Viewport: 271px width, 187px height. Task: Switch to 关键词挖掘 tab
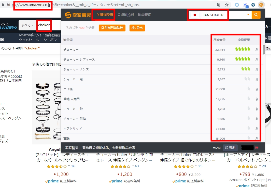tap(125, 15)
